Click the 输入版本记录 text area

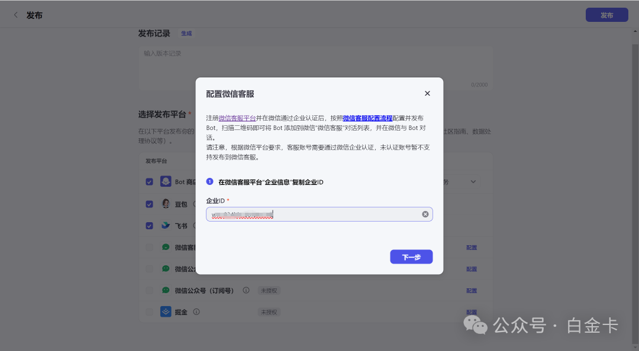point(316,67)
